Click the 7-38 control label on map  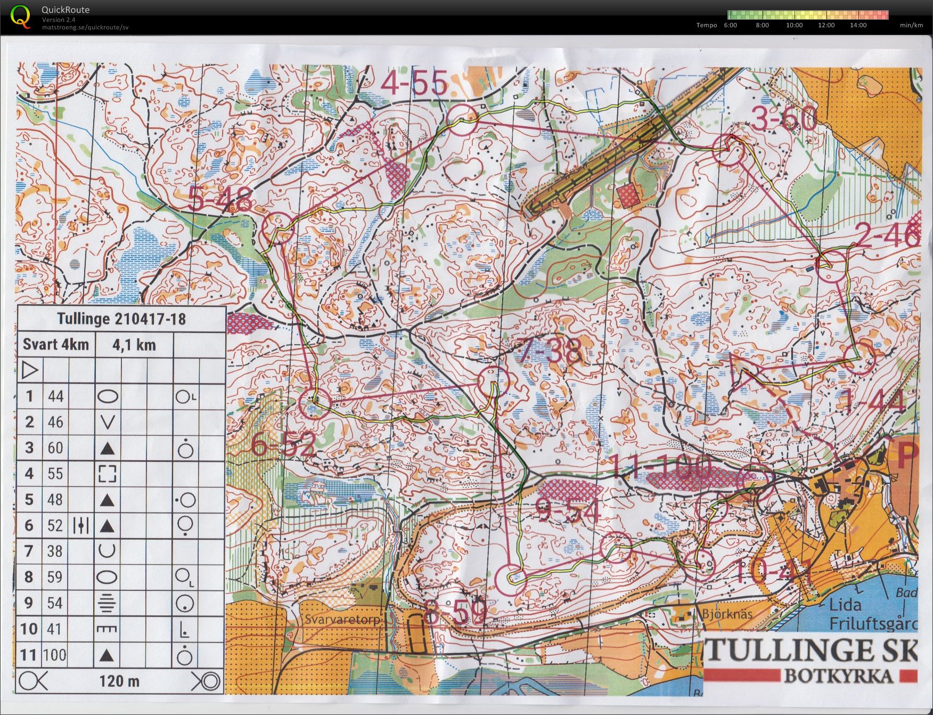click(x=550, y=351)
